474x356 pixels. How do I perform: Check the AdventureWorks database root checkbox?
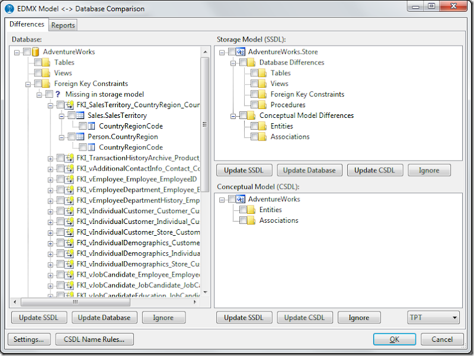27,52
